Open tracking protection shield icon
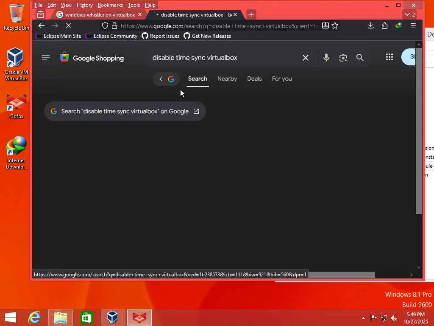This screenshot has height=326, width=434. point(105,26)
